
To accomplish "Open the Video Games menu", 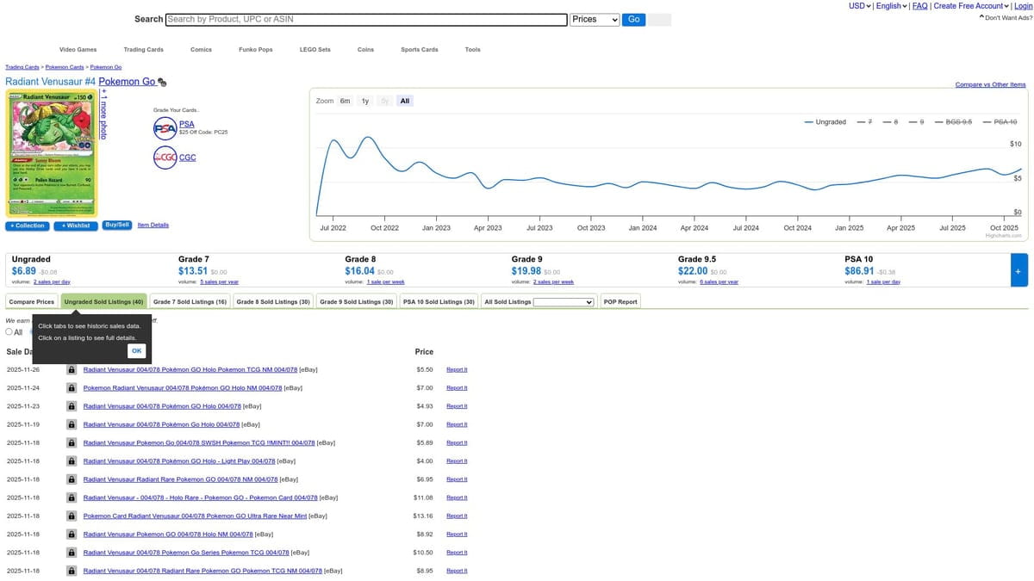I will (x=78, y=50).
